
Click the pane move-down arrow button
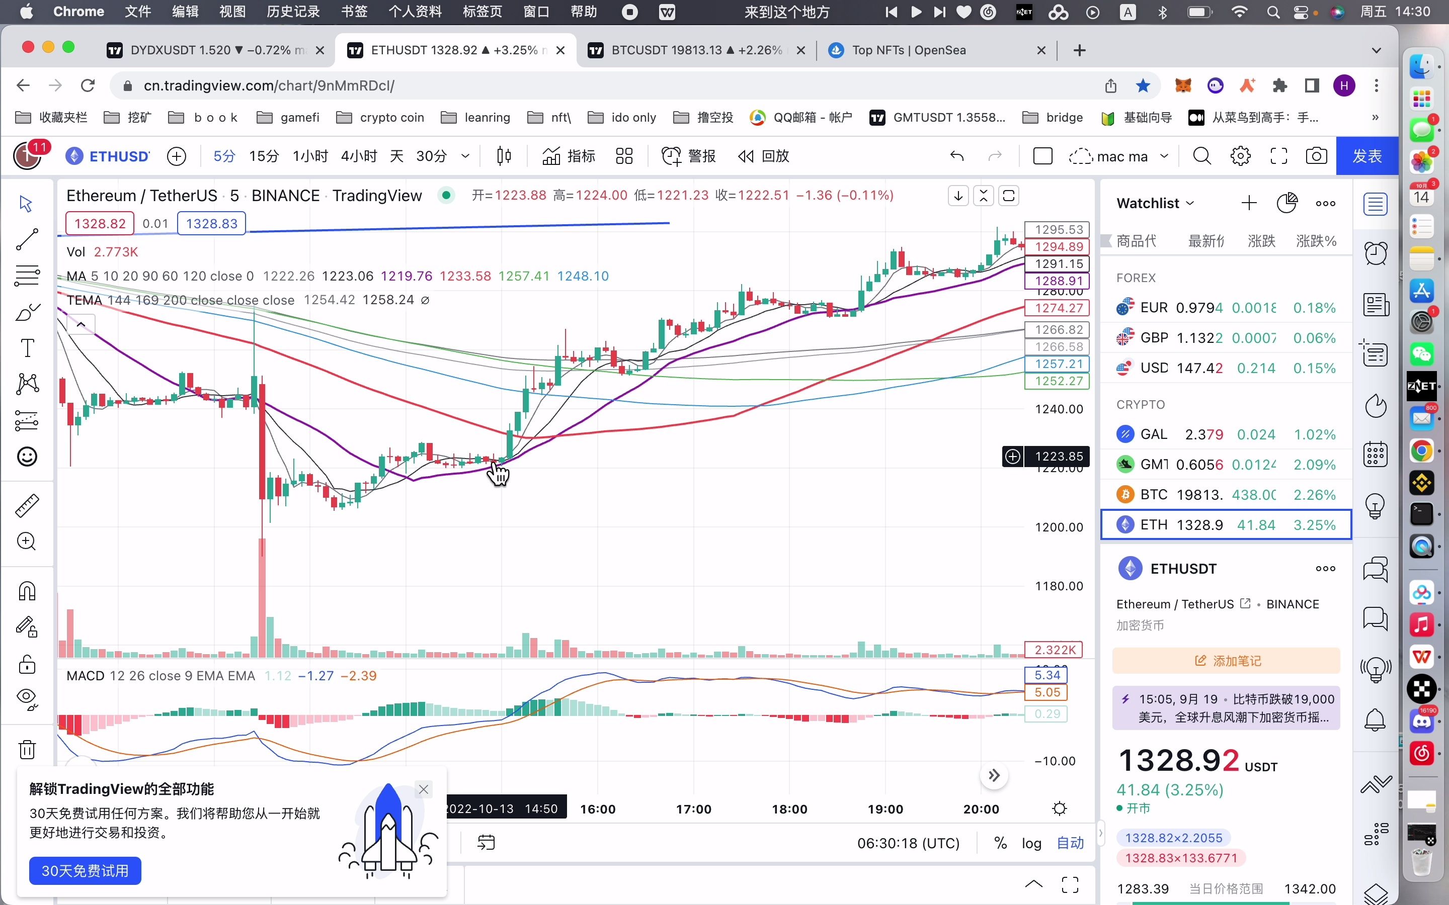[x=958, y=196]
